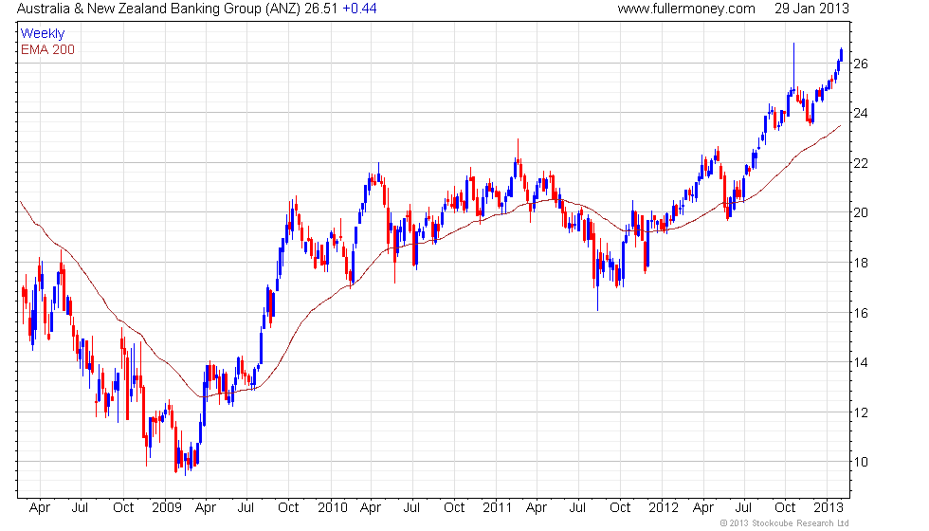This screenshot has height=531, width=929.
Task: Click the x-axis label '2011'
Action: pos(497,507)
